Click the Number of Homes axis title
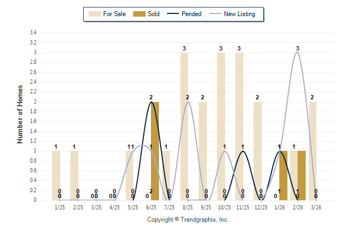This screenshot has width=347, height=233. [x=20, y=114]
